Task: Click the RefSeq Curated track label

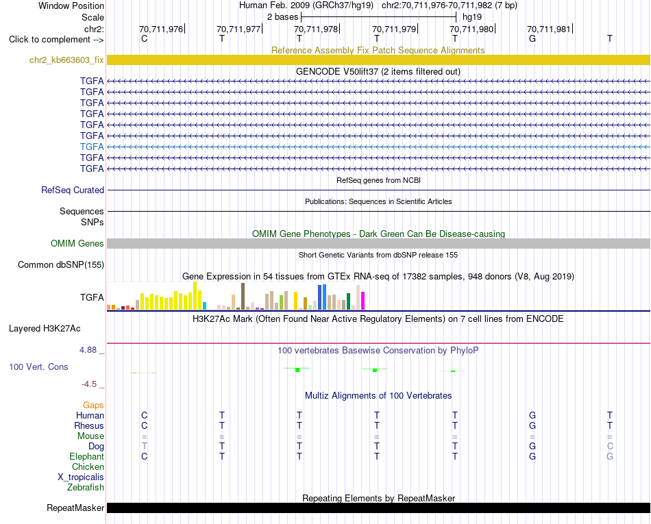Action: [x=73, y=190]
